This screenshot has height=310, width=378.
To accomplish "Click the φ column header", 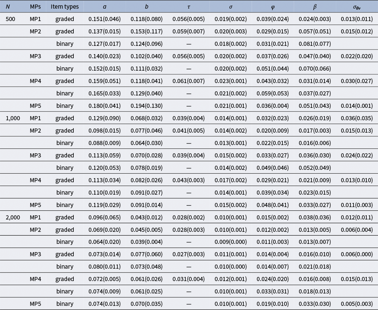I will (273, 7).
